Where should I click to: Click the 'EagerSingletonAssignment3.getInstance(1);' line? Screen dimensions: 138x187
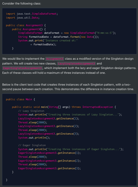pos(49,153)
